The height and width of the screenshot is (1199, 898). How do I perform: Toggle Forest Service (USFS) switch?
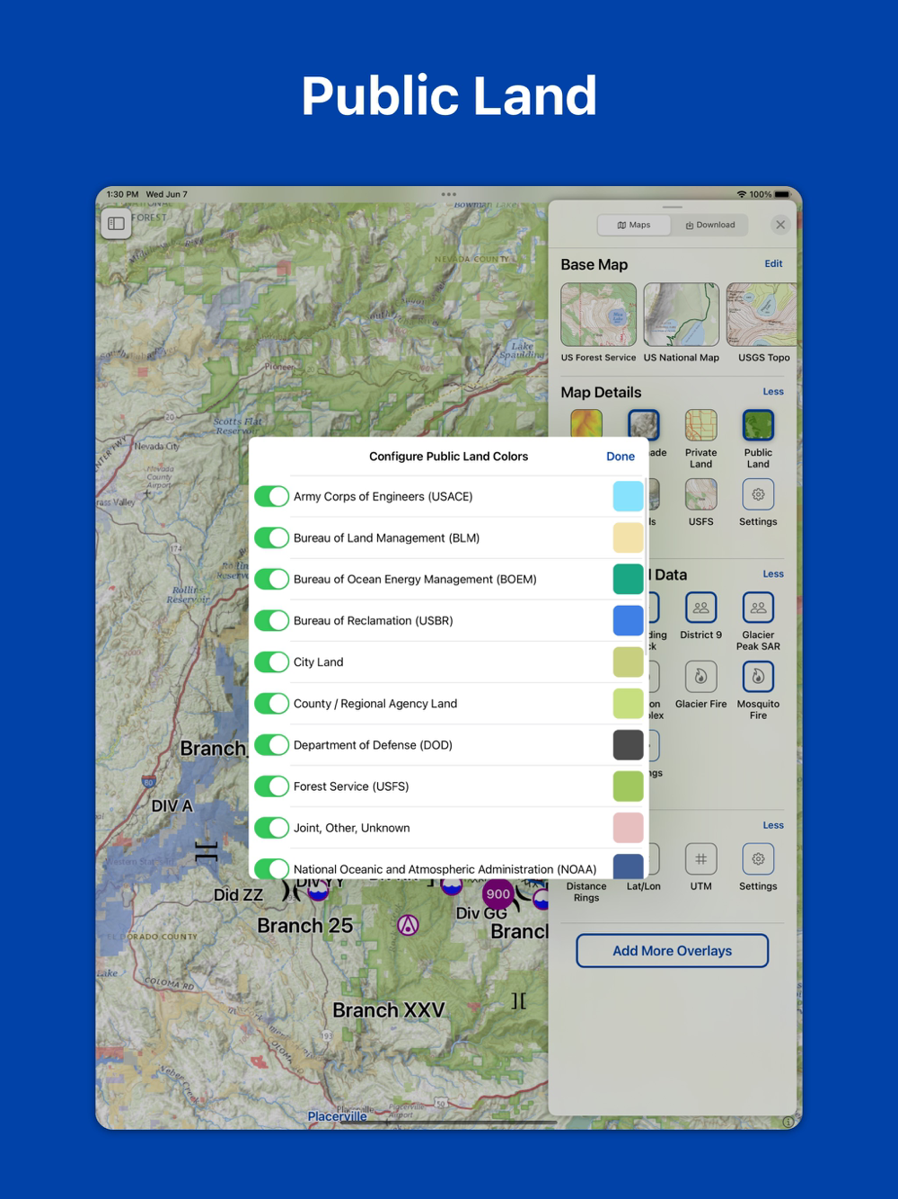tap(271, 786)
